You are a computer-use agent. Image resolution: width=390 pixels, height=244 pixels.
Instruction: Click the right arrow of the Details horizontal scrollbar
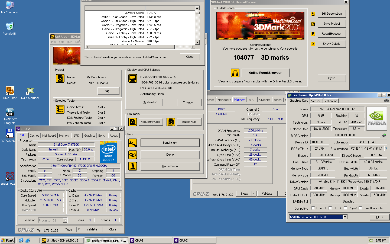(x=193, y=47)
